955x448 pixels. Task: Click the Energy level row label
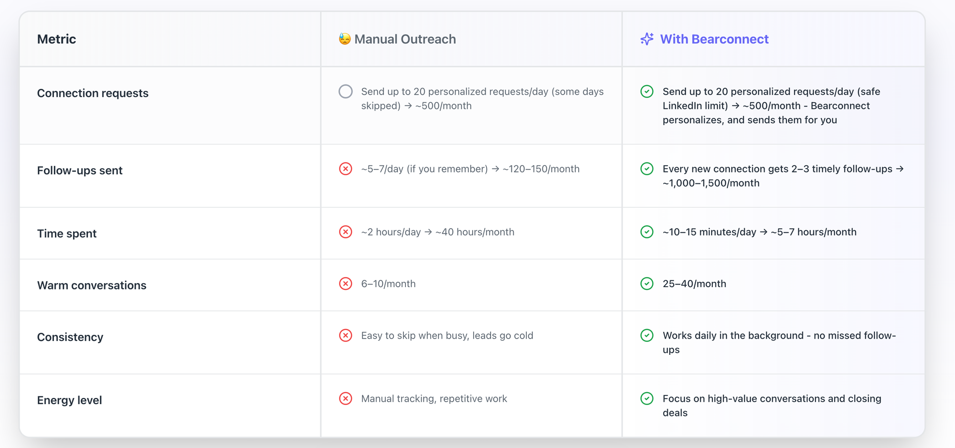[x=70, y=400]
